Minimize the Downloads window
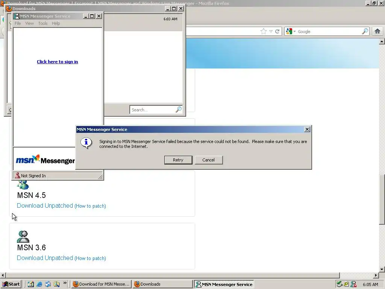 tap(168, 9)
